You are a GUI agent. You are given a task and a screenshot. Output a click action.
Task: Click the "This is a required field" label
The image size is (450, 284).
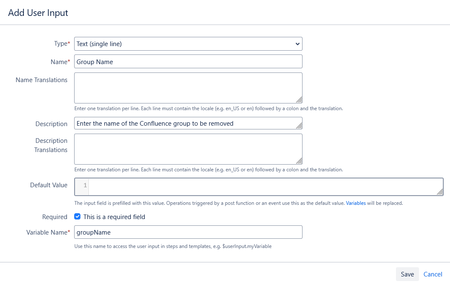[114, 217]
